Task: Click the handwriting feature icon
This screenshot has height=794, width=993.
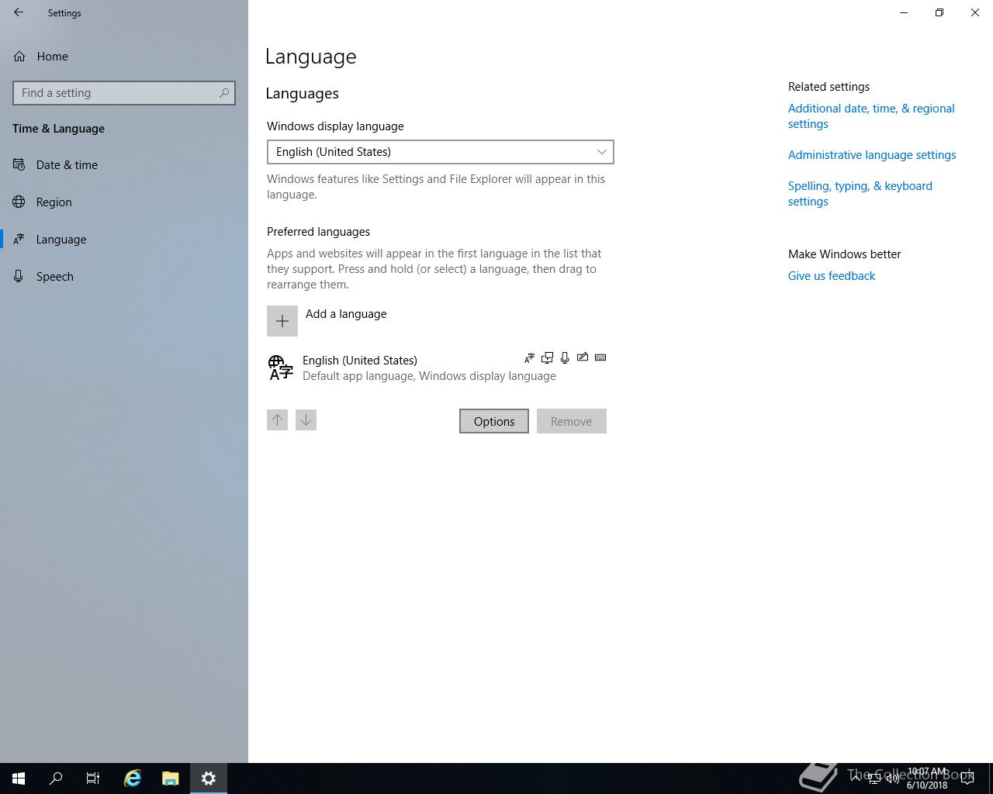Action: (583, 357)
